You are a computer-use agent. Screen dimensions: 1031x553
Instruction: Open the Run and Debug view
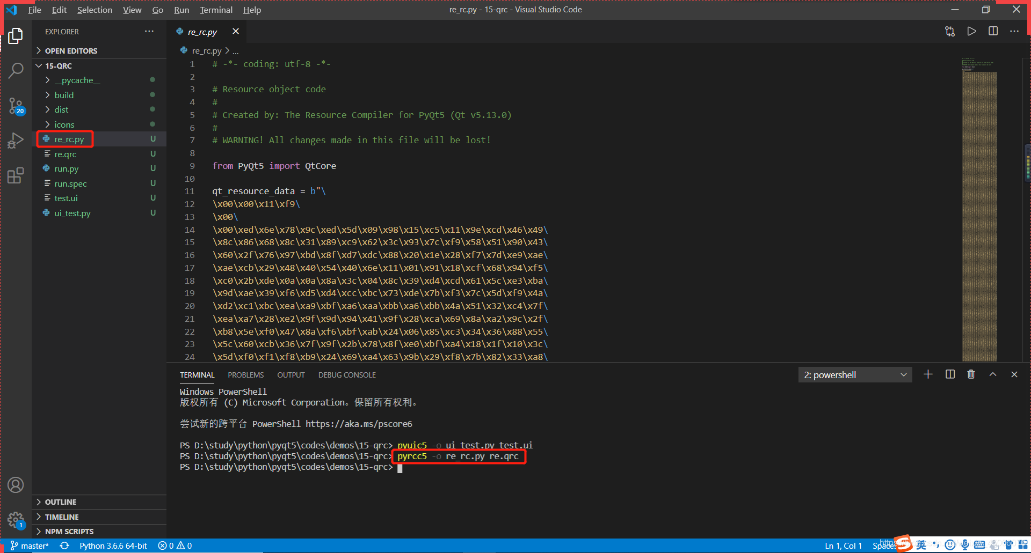coord(16,141)
